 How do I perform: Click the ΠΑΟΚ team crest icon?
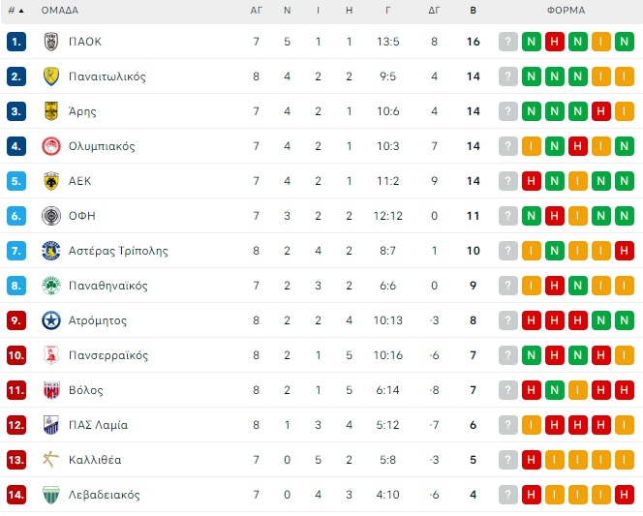(x=51, y=42)
